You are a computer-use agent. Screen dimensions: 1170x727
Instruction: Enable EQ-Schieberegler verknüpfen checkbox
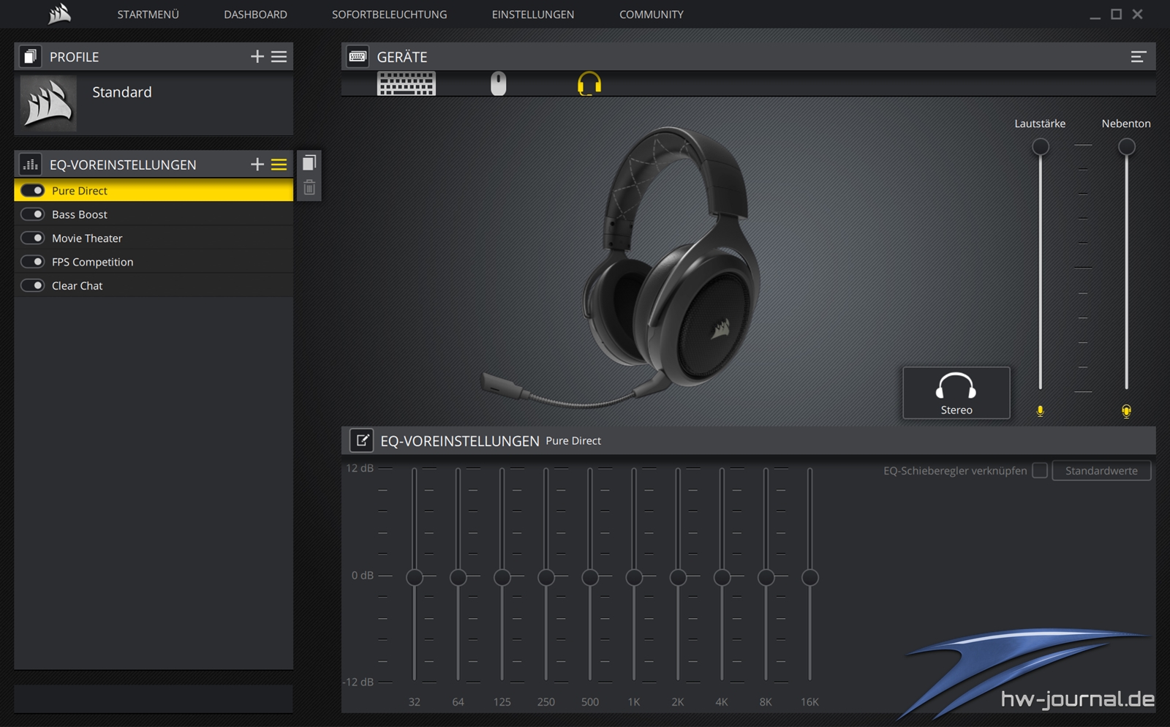[x=1039, y=470]
